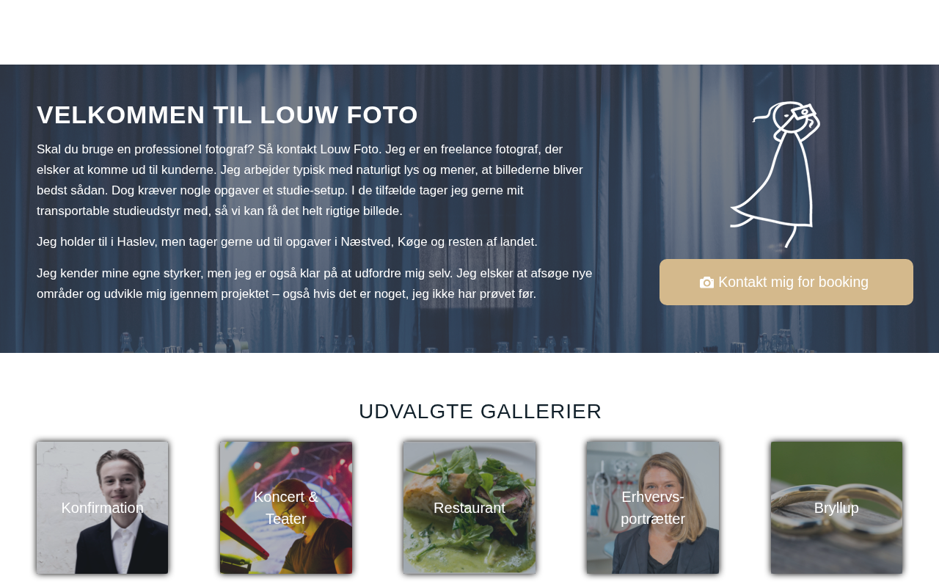939x587 pixels.
Task: Click the blank white header area
Action: 469,32
